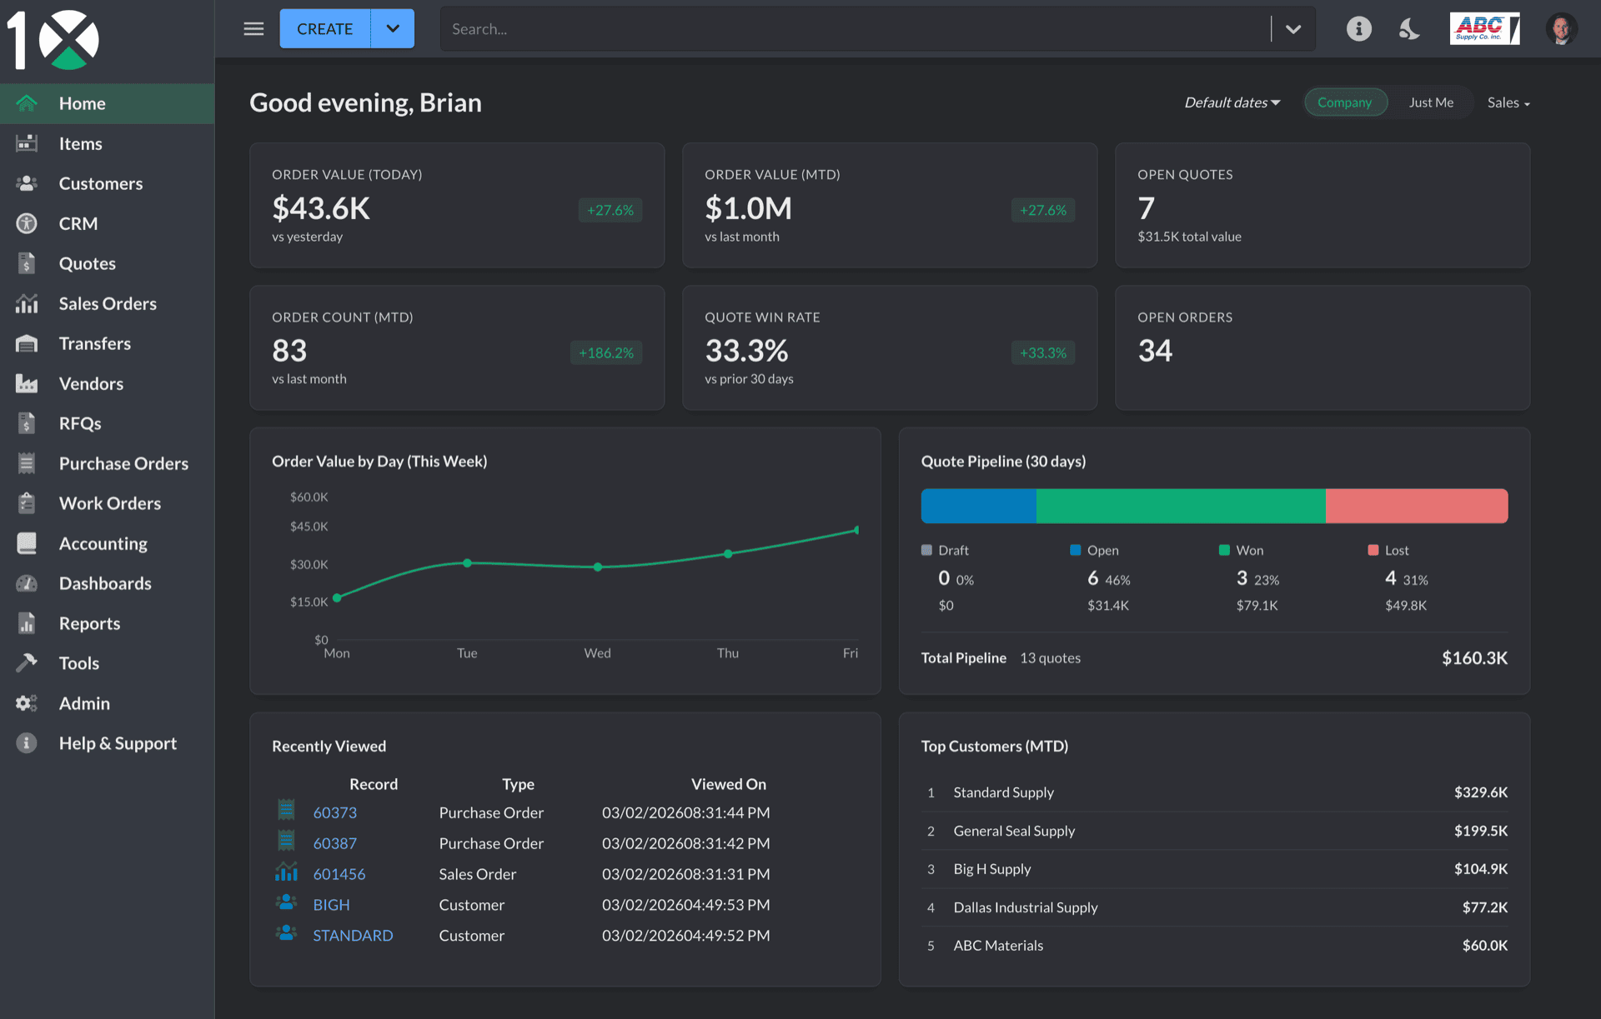Open purchase order 60387 link
The height and width of the screenshot is (1019, 1601).
coord(334,843)
